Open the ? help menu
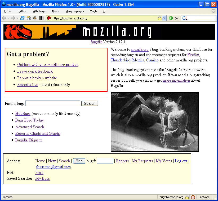218x201 pixels. (104, 11)
